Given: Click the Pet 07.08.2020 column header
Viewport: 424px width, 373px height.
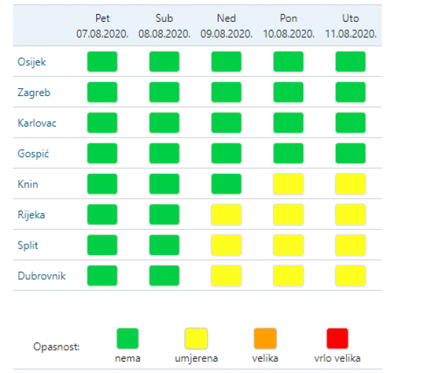Looking at the screenshot, I should click(102, 26).
